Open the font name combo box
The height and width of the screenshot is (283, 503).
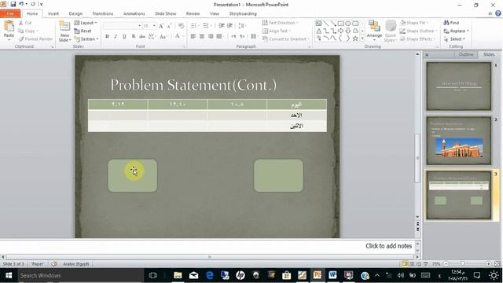click(123, 26)
